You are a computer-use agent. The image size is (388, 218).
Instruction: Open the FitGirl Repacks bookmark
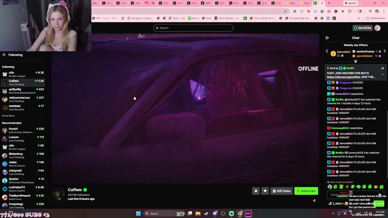227,18
